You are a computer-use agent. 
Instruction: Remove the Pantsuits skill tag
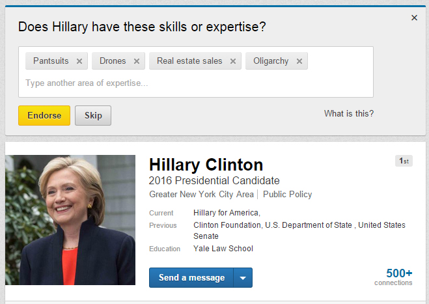click(x=79, y=61)
